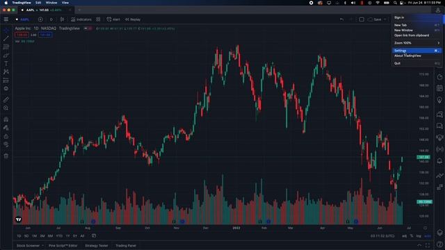
Task: Open the Edit menu in the menu bar
Action: coord(38,3)
